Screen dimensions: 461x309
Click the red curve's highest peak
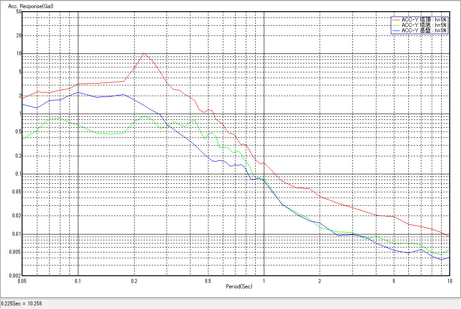pyautogui.click(x=144, y=53)
